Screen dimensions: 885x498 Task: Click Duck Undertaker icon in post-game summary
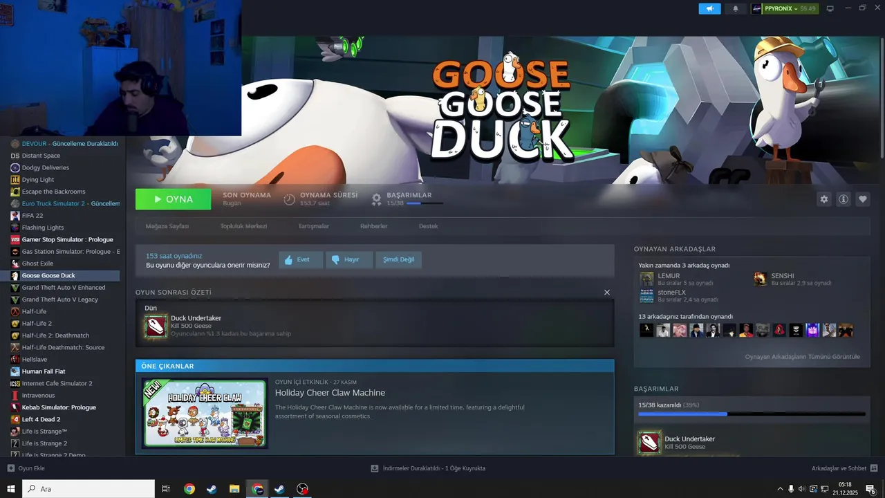point(156,326)
